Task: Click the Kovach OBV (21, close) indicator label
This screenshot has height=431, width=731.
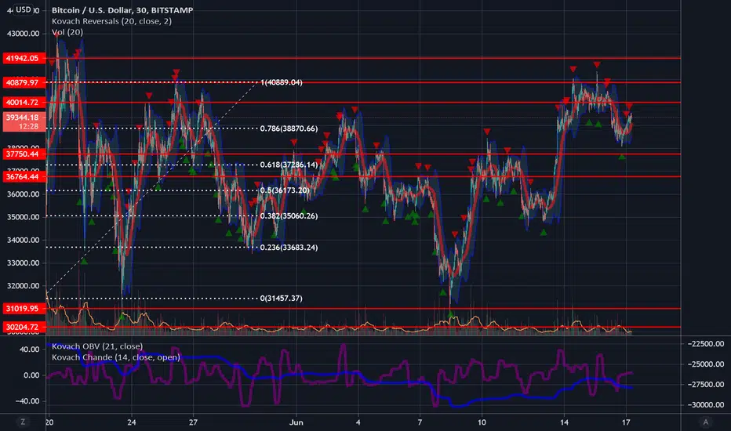Action: (97, 346)
